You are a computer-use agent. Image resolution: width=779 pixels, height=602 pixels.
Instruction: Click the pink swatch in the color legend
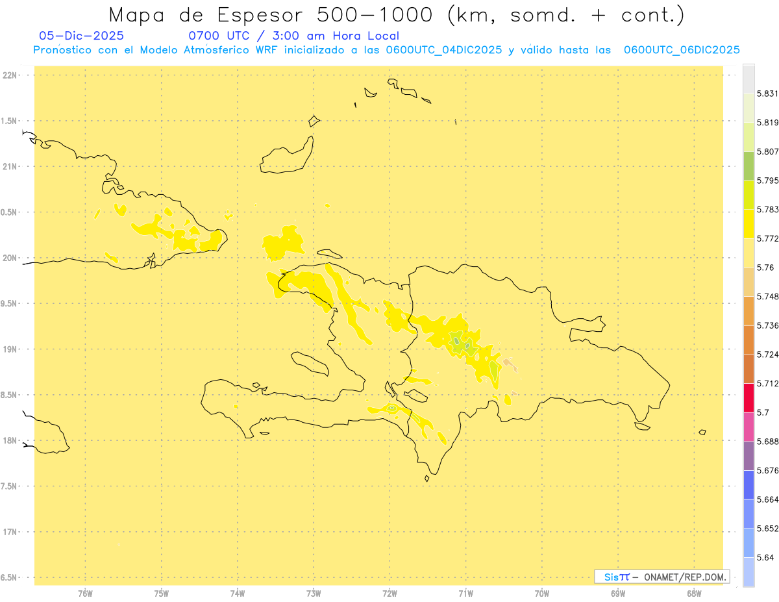748,427
